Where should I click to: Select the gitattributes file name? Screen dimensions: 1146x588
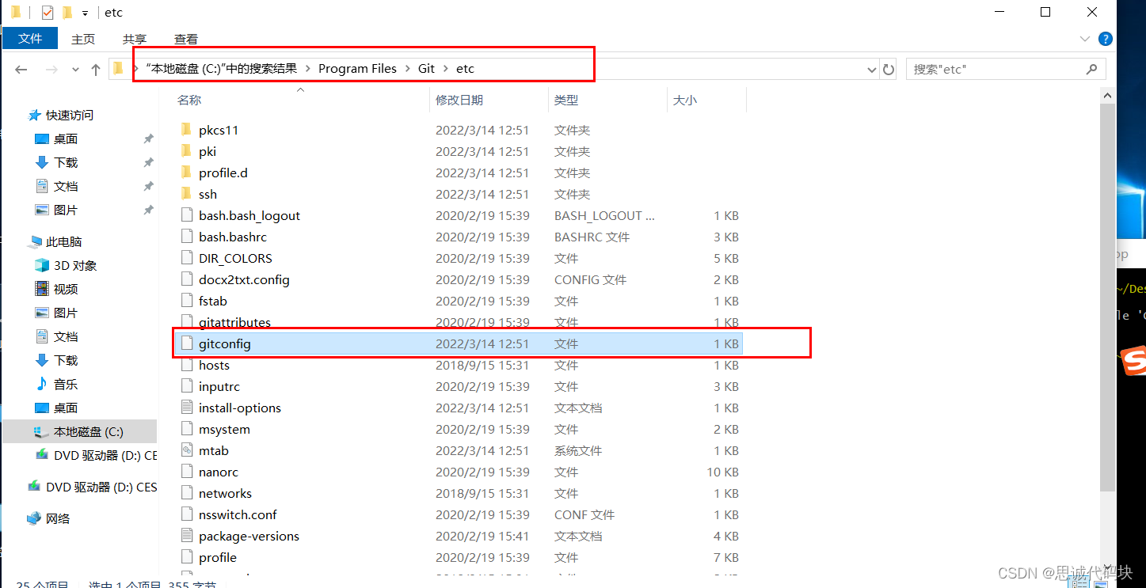(x=235, y=322)
